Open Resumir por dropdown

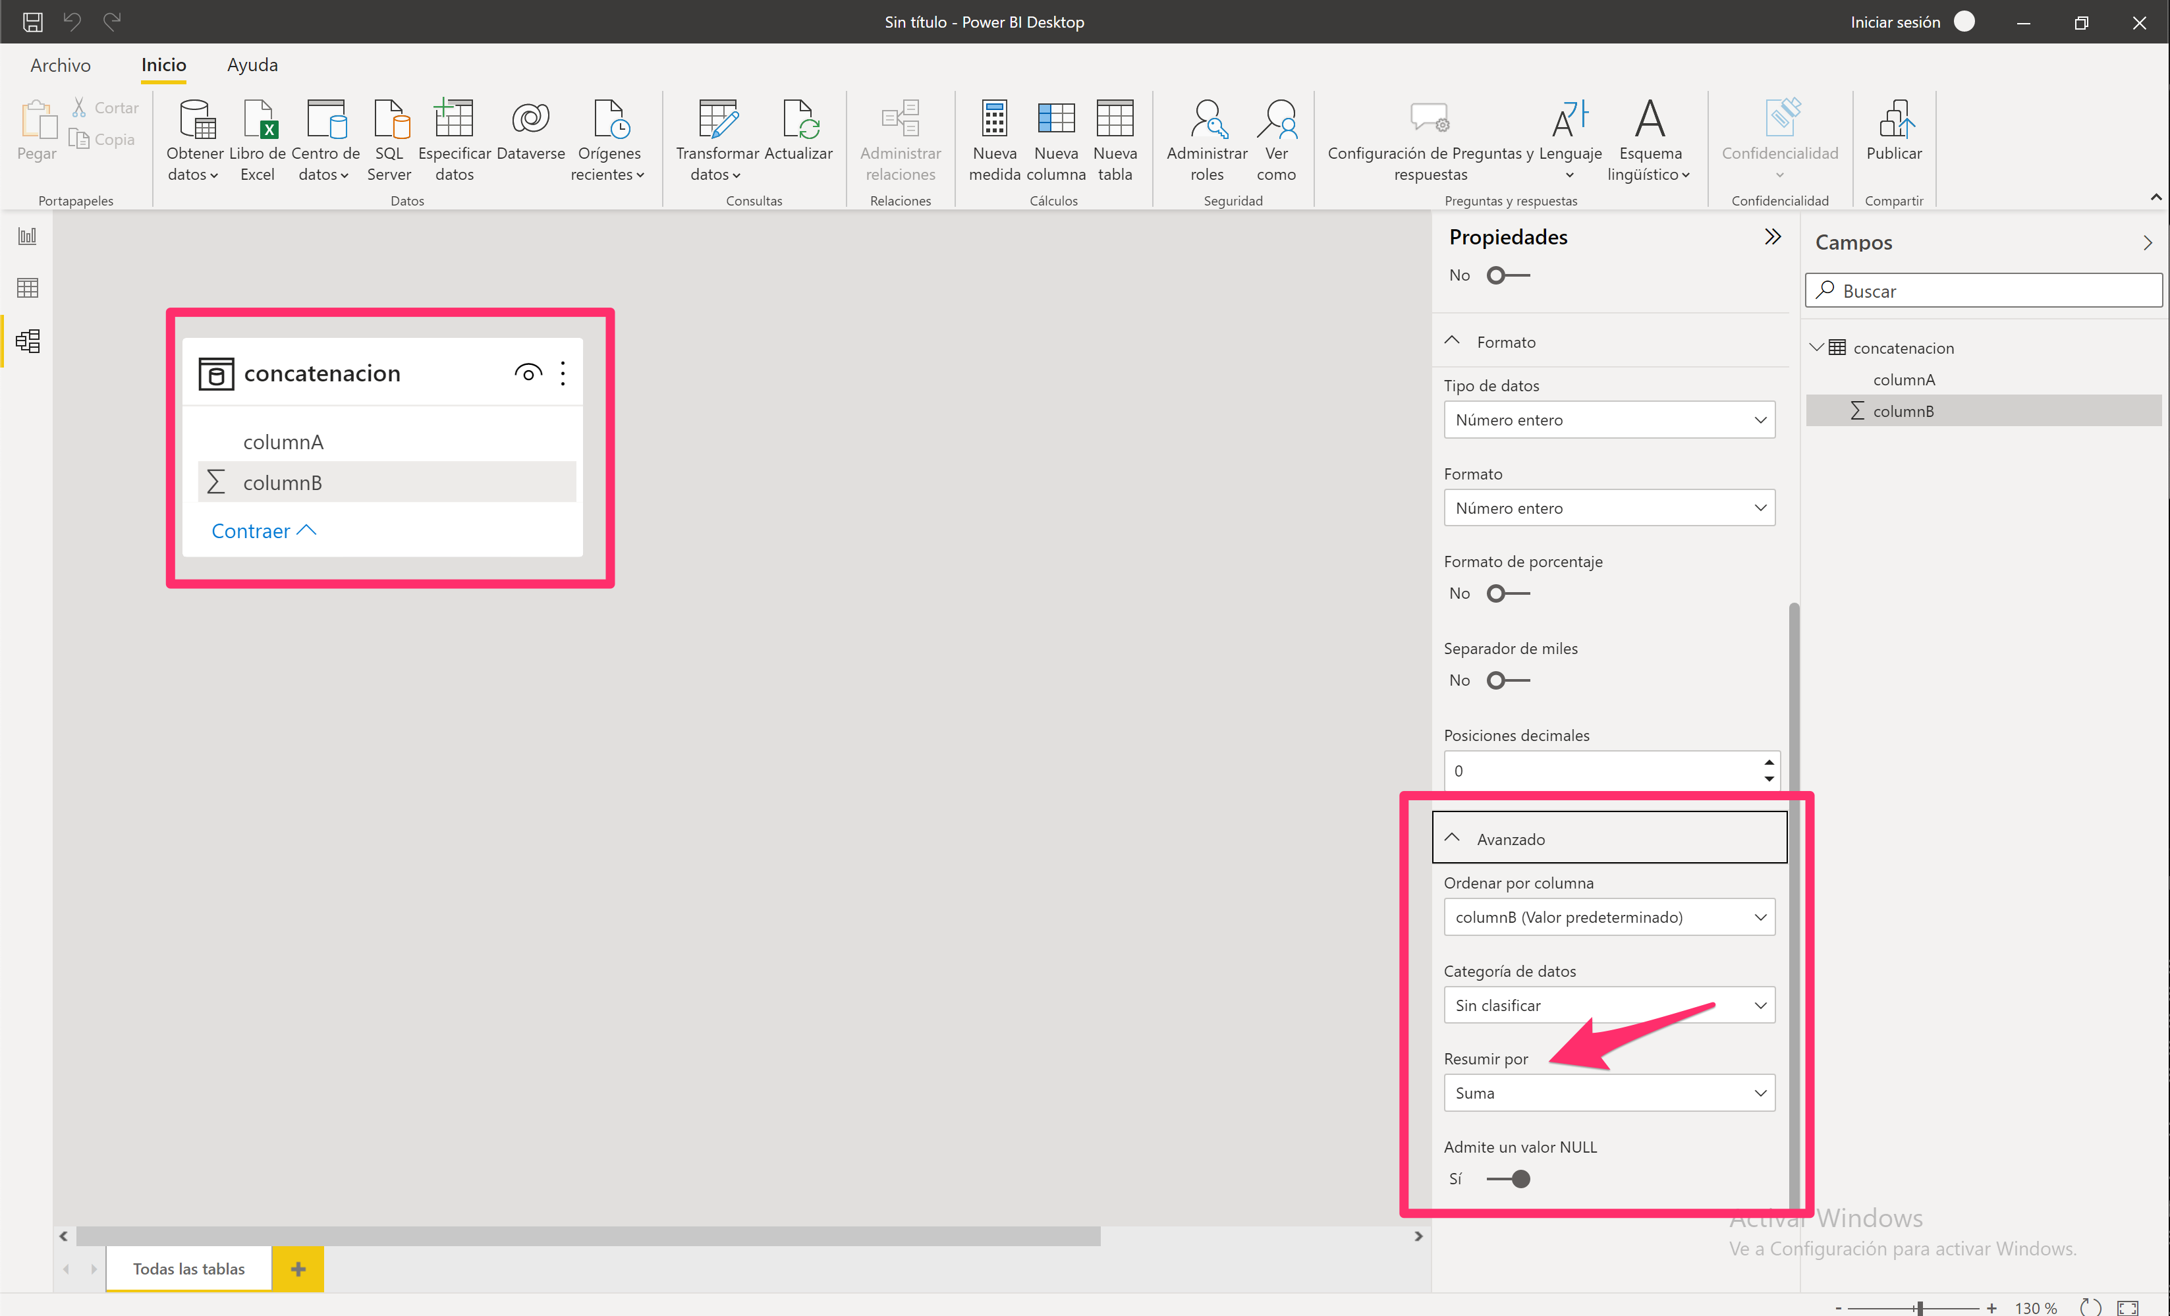(x=1609, y=1093)
